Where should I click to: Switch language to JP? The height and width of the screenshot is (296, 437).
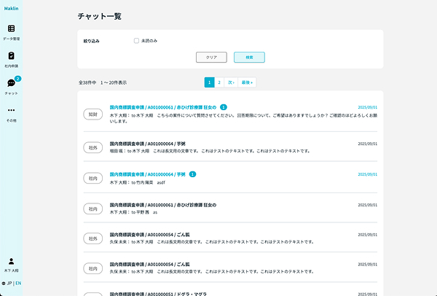pos(9,283)
